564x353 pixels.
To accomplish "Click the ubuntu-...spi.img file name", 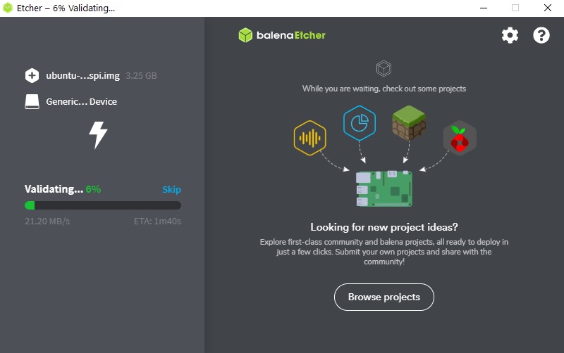I will pyautogui.click(x=82, y=76).
